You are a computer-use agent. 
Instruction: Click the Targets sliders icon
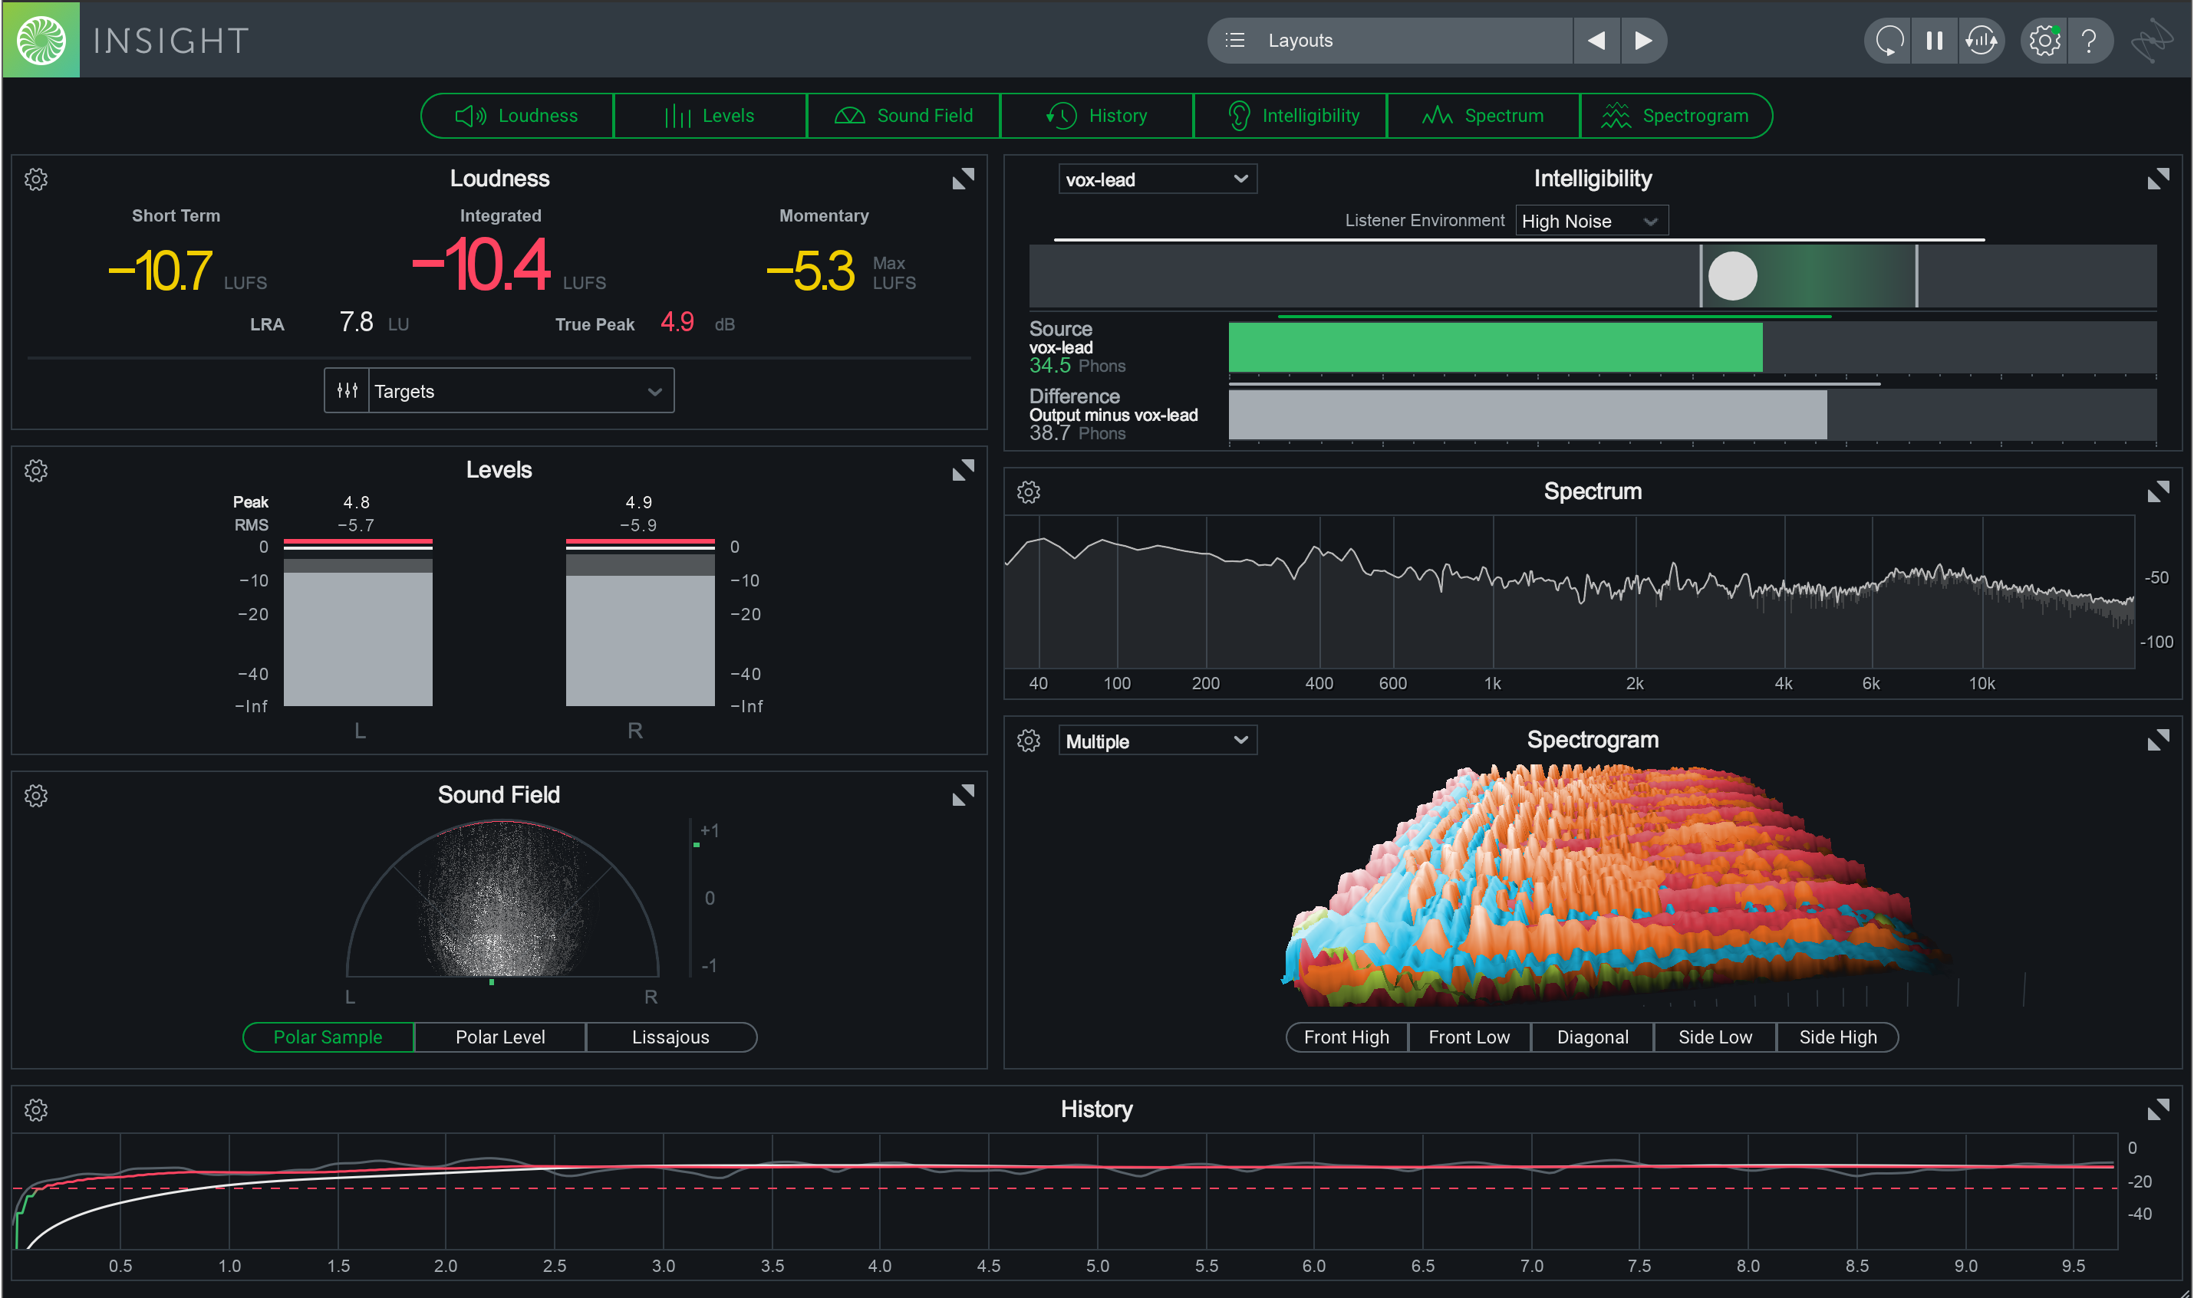pyautogui.click(x=348, y=390)
